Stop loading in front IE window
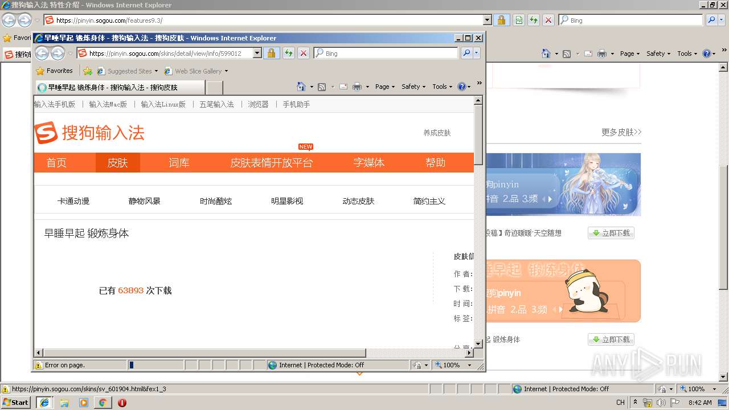This screenshot has height=410, width=729. point(304,53)
